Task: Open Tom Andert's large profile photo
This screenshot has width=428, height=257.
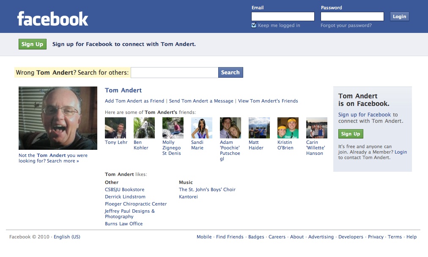Action: click(x=58, y=118)
